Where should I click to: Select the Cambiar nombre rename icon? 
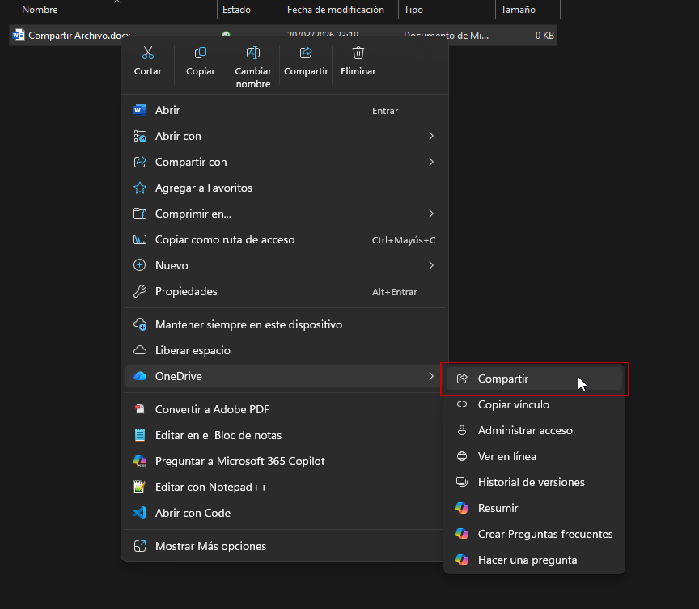click(x=253, y=53)
